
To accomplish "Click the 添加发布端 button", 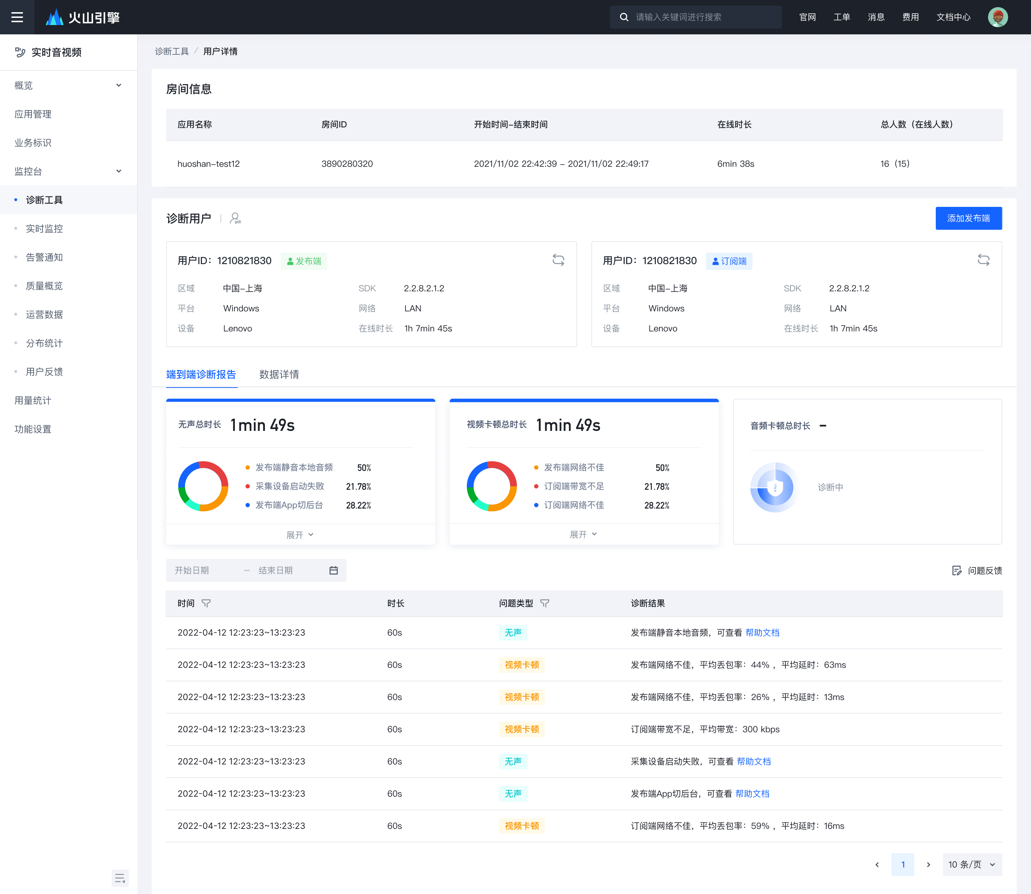I will [969, 219].
